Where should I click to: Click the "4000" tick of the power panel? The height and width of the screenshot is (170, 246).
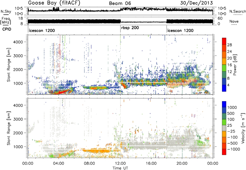18,42
